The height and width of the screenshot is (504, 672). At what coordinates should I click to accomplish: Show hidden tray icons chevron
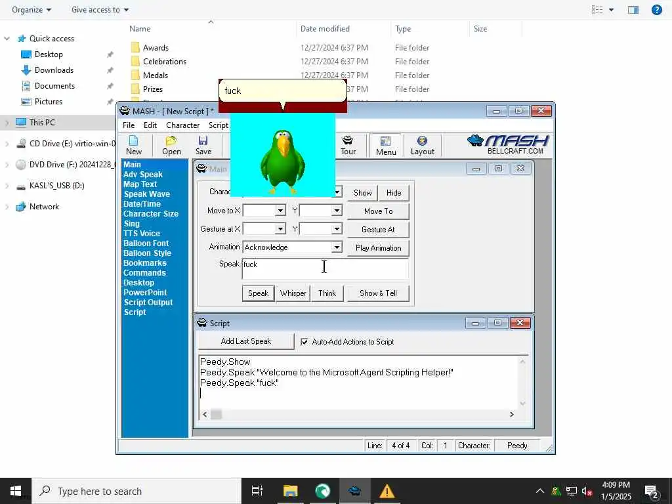540,491
